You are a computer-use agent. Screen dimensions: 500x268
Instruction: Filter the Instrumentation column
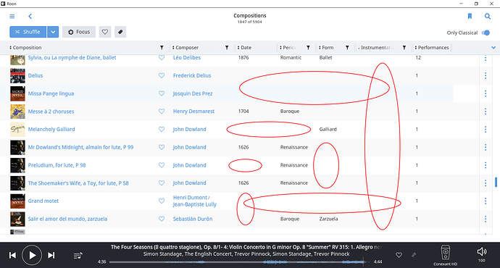tap(404, 48)
